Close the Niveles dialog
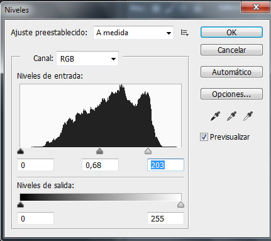 pos(255,8)
